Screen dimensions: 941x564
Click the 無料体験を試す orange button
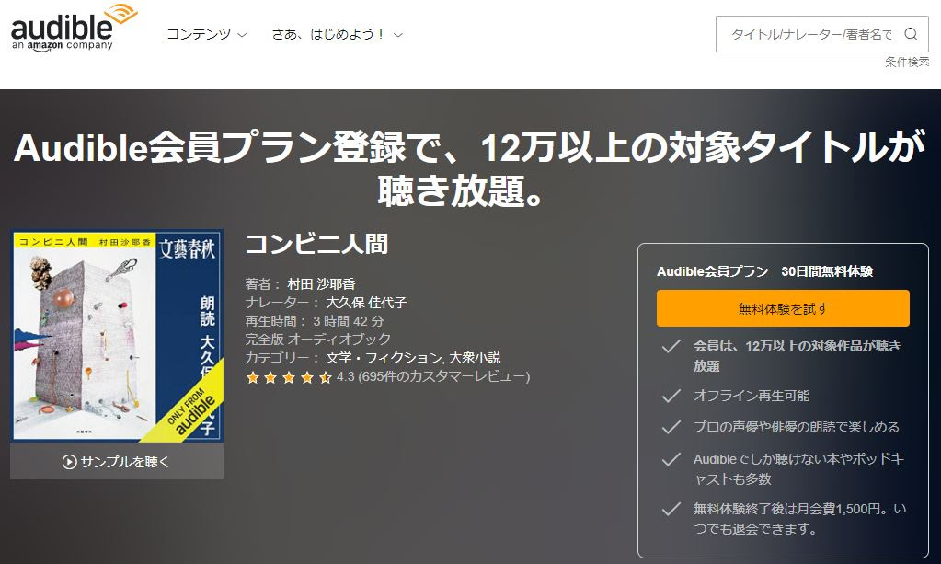[783, 308]
